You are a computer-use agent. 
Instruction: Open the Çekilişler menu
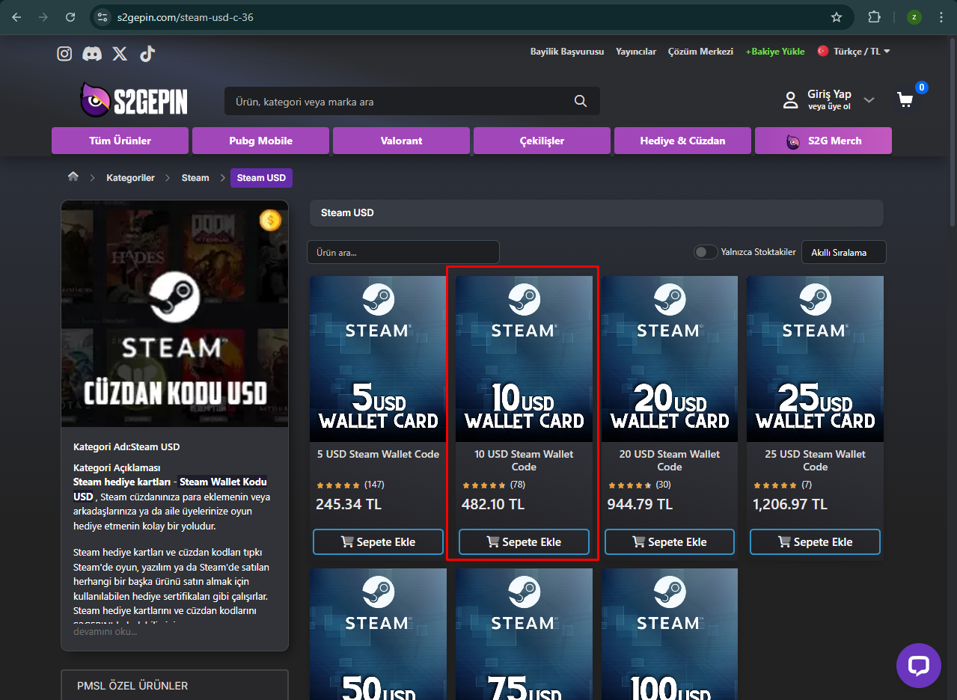point(542,141)
